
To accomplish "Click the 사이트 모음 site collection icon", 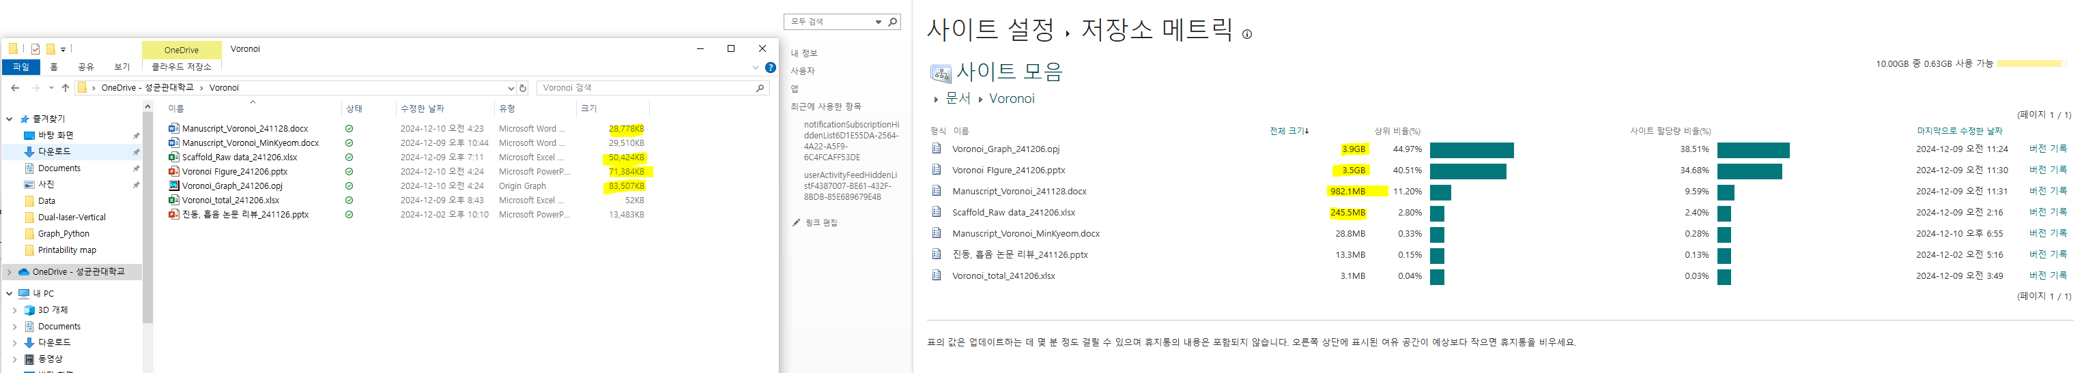I will [x=940, y=74].
